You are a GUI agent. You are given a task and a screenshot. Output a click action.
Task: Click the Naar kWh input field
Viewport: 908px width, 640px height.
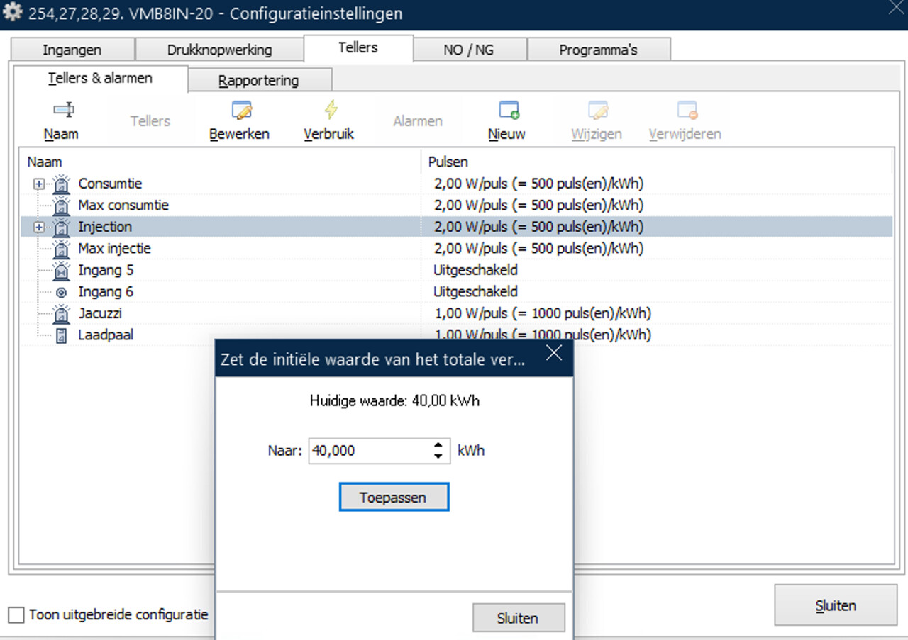369,451
